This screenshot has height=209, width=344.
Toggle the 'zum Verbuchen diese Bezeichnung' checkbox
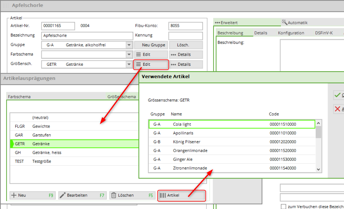[x=283, y=207]
